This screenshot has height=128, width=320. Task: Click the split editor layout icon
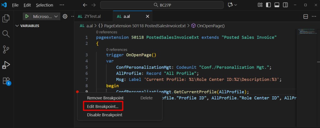coord(306,17)
